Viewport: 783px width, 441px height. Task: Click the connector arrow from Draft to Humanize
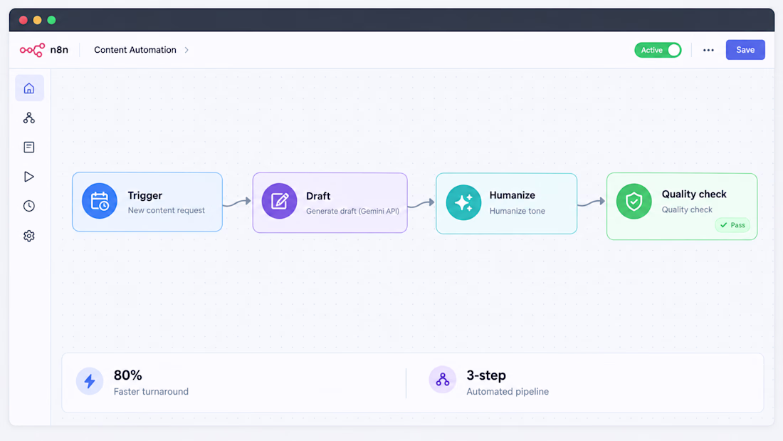coord(421,204)
